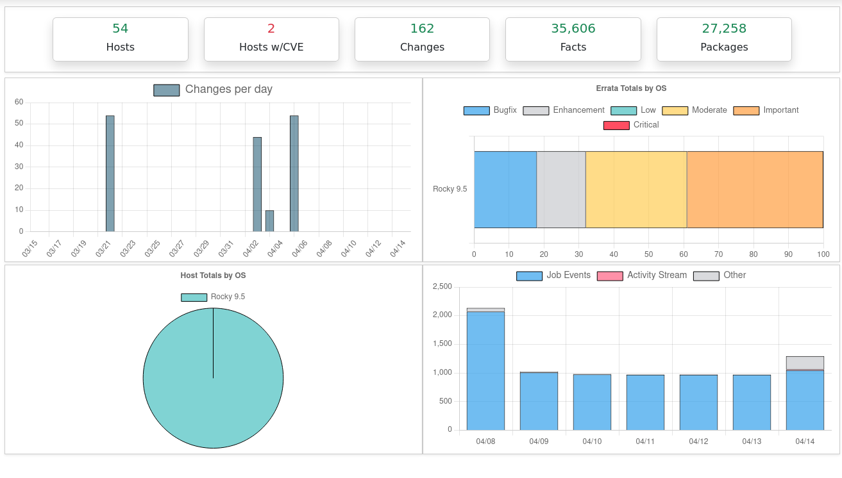Toggle Rocky 9.5 pie legend item
The image size is (842, 478).
click(x=213, y=297)
